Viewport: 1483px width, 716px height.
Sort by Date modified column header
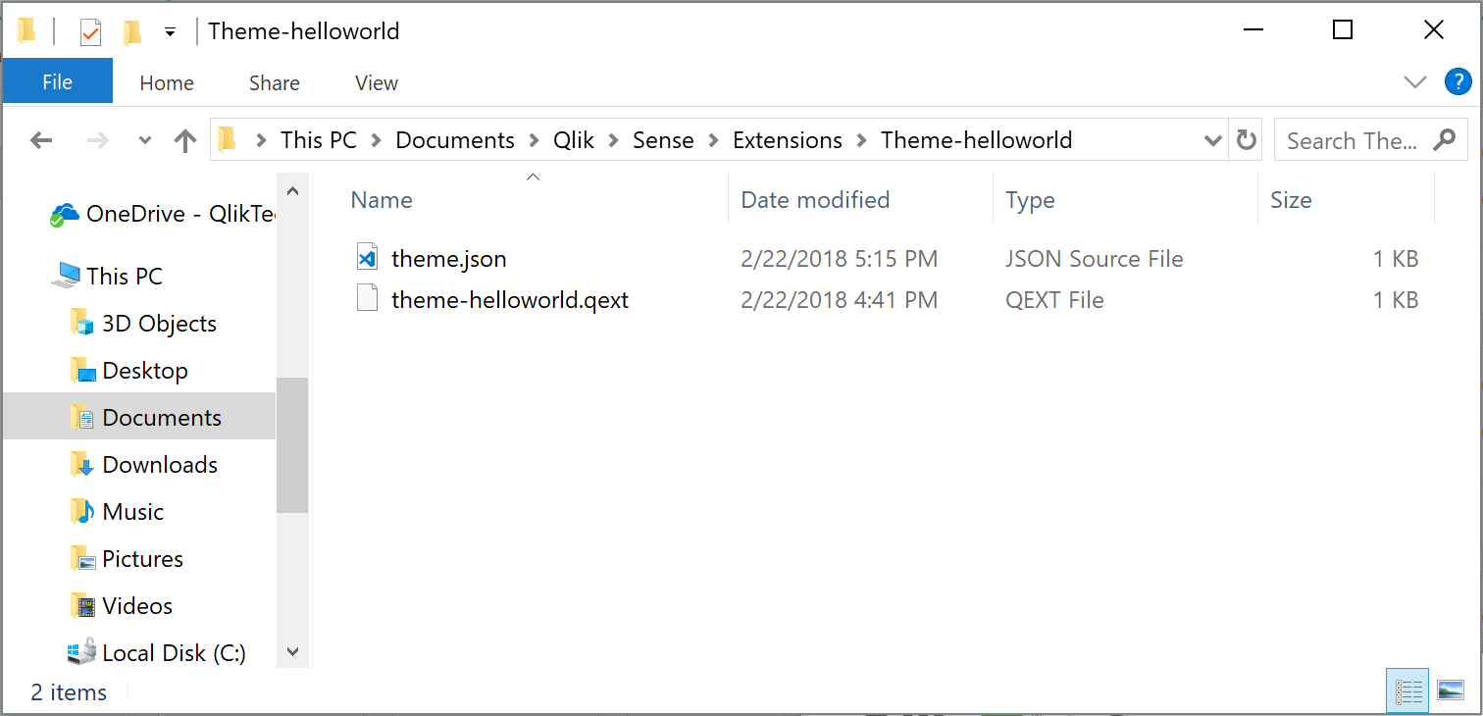click(x=815, y=200)
